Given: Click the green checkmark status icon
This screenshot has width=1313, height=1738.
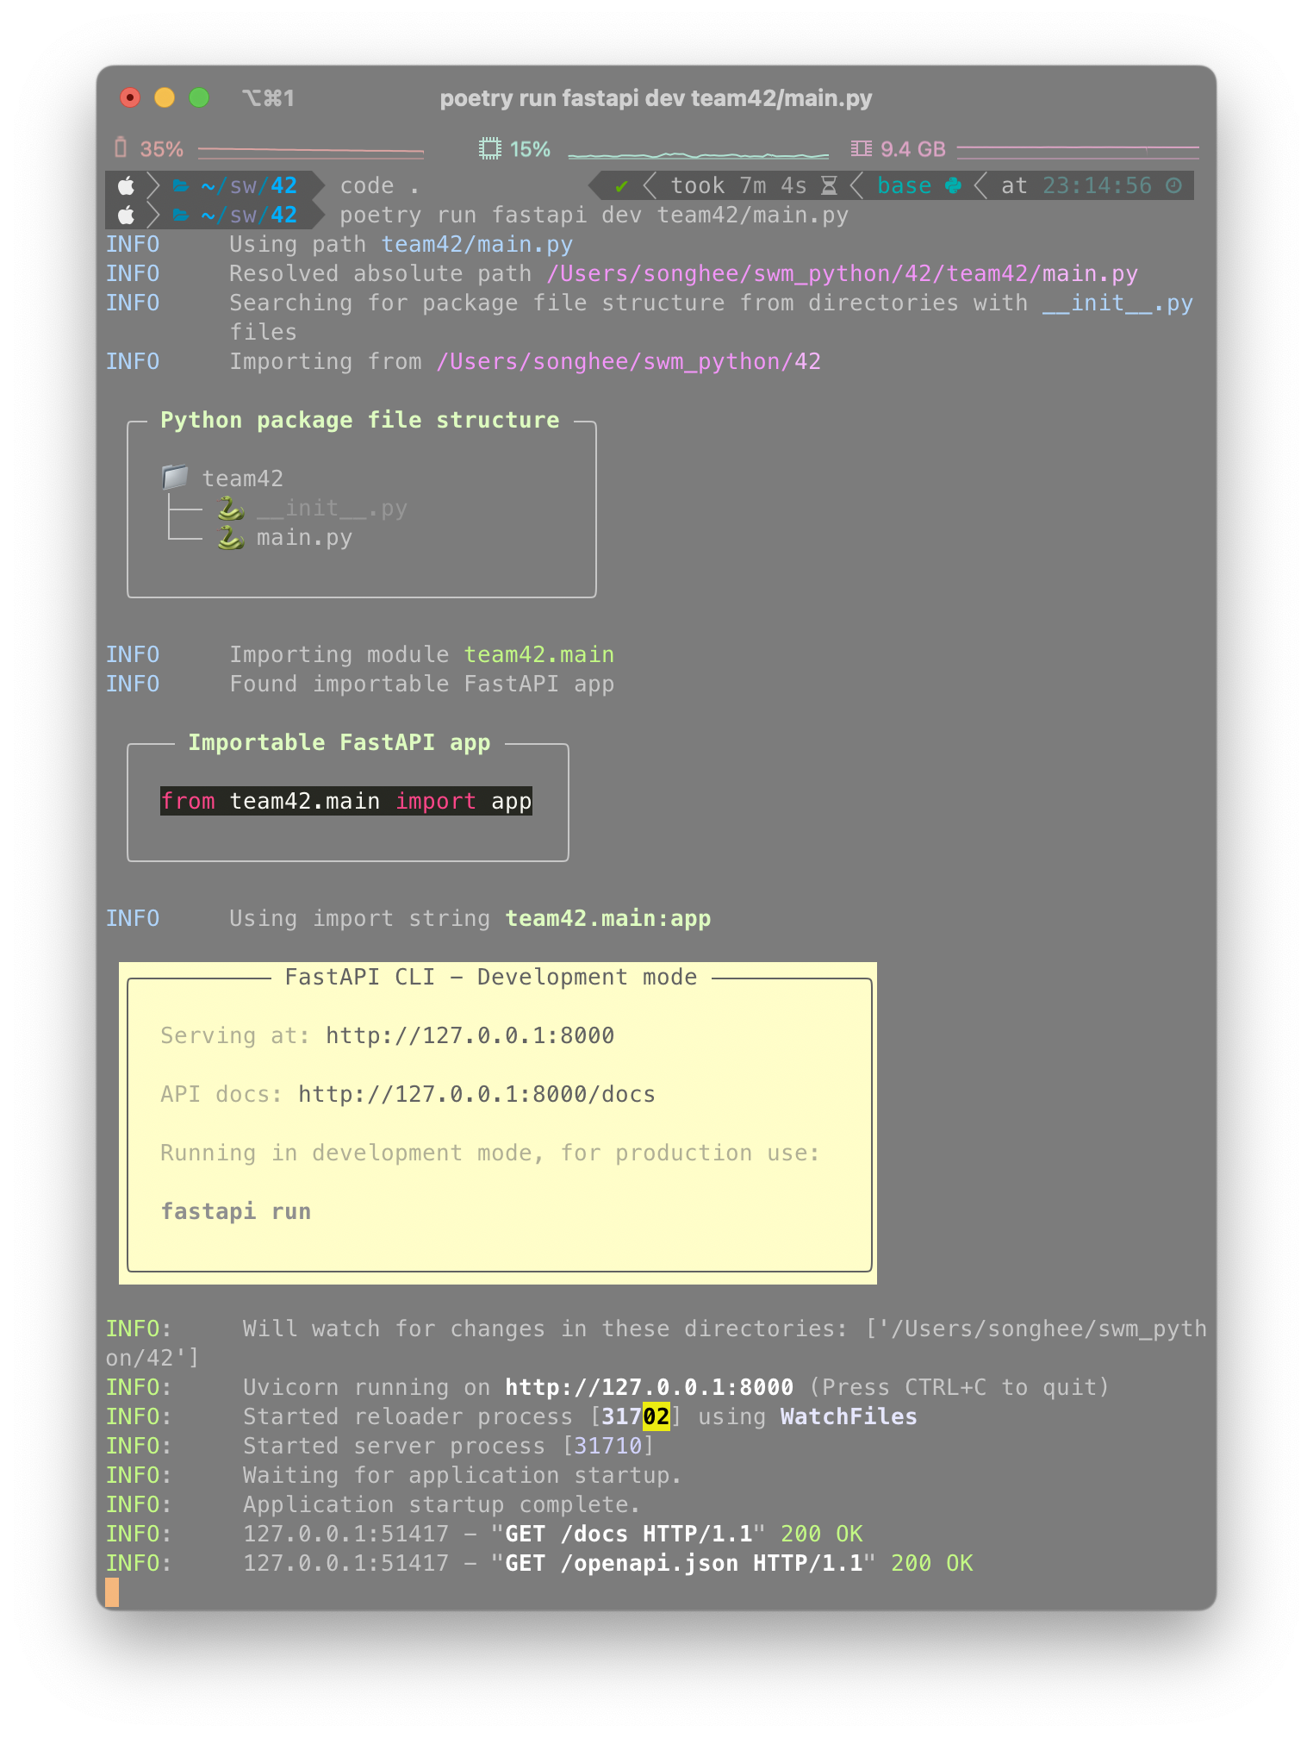Looking at the screenshot, I should (622, 185).
